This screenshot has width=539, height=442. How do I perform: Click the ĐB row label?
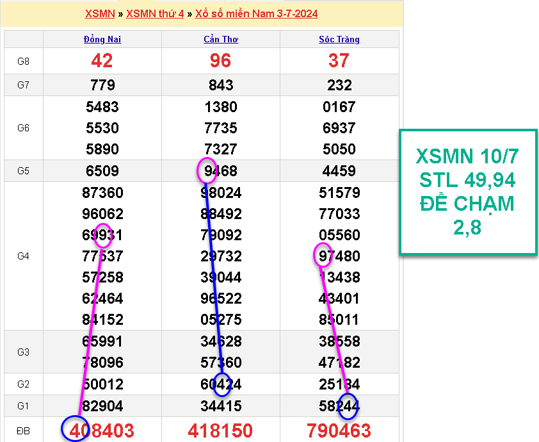tap(24, 430)
